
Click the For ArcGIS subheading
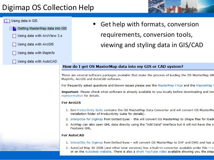(x=71, y=103)
